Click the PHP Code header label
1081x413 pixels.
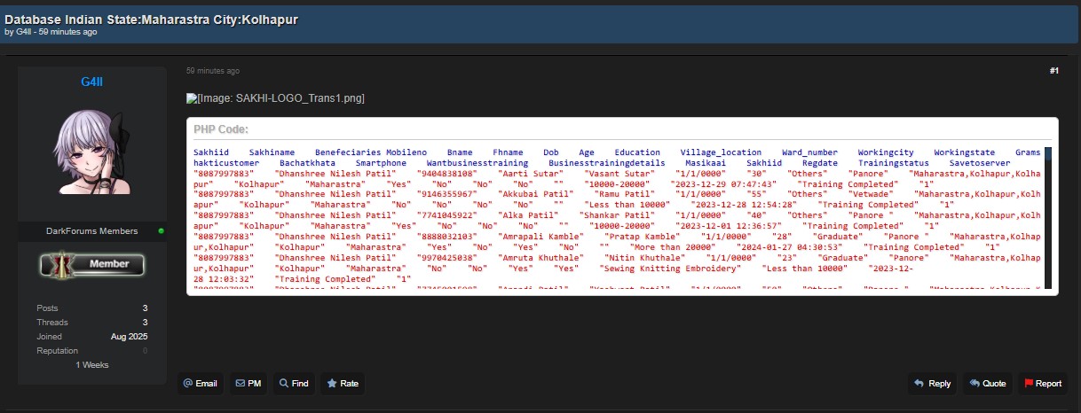coord(221,129)
